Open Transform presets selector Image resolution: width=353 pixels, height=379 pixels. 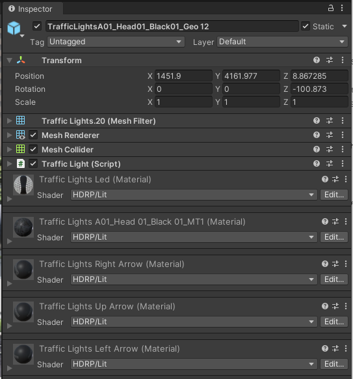pyautogui.click(x=330, y=60)
